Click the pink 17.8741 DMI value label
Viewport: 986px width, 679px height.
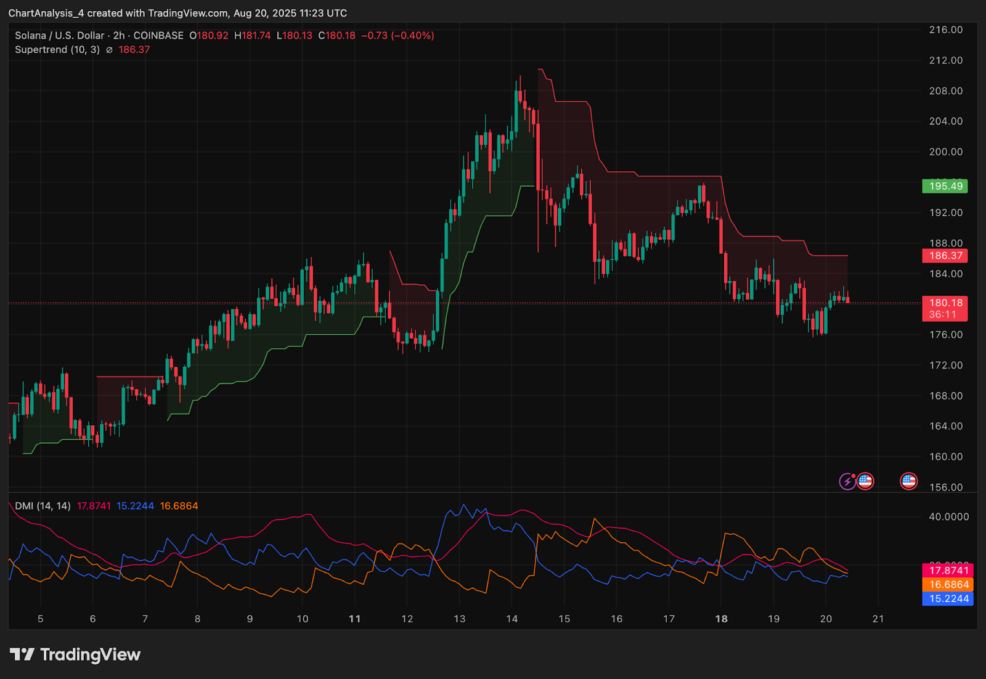click(948, 571)
